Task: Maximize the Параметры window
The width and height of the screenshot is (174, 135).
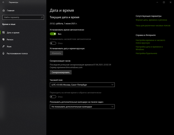Action: pyautogui.click(x=164, y=2)
